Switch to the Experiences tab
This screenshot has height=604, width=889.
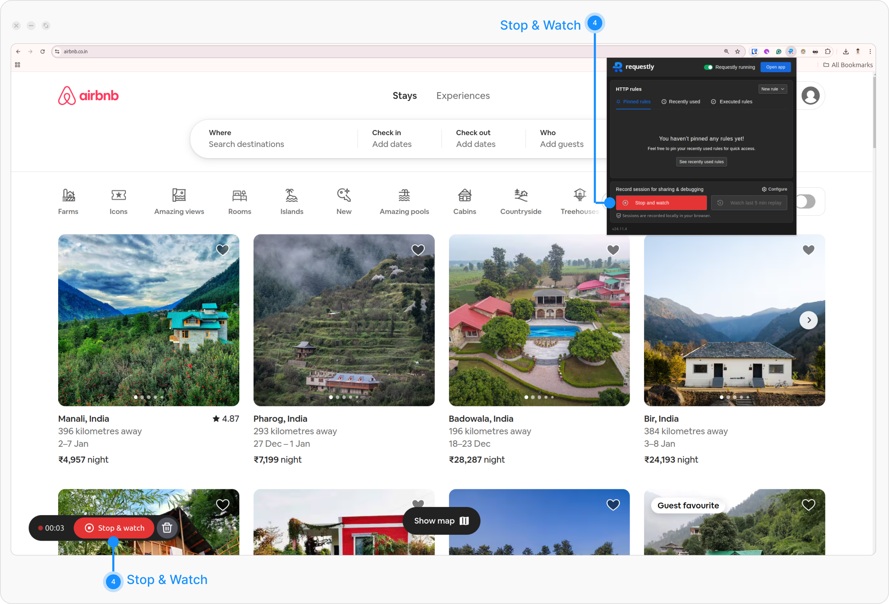pos(463,95)
